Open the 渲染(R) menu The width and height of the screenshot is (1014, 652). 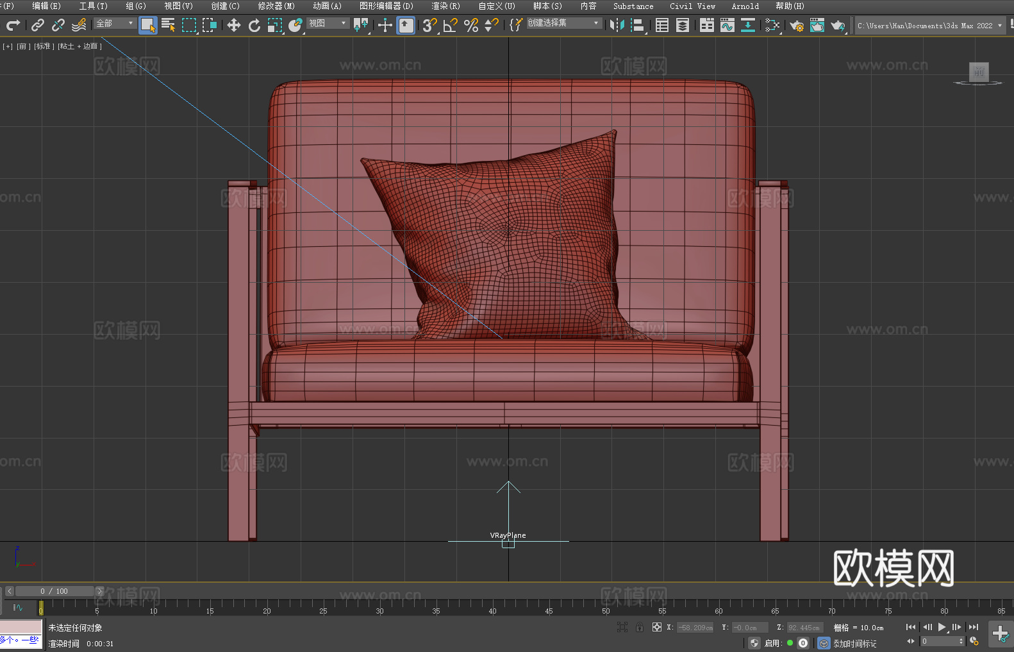[x=445, y=6]
